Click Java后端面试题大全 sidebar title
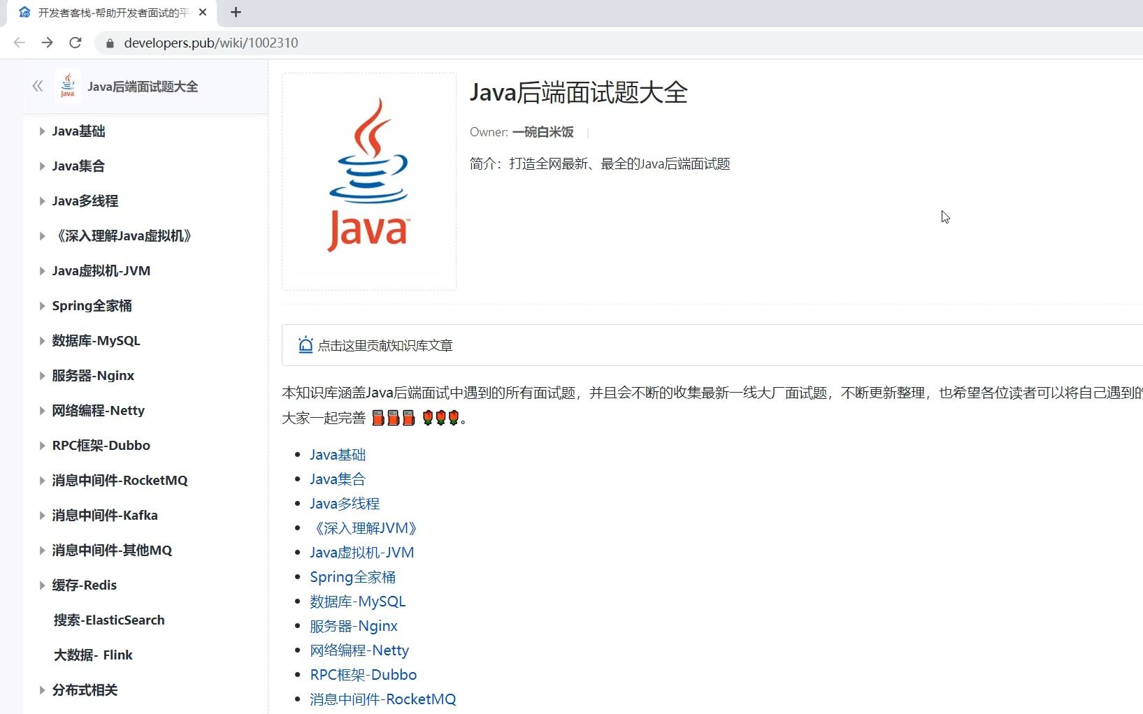 143,86
